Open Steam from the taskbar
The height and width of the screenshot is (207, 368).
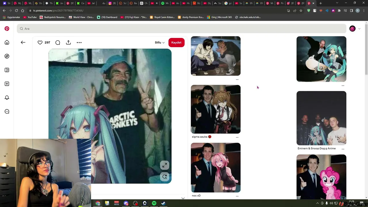163,203
